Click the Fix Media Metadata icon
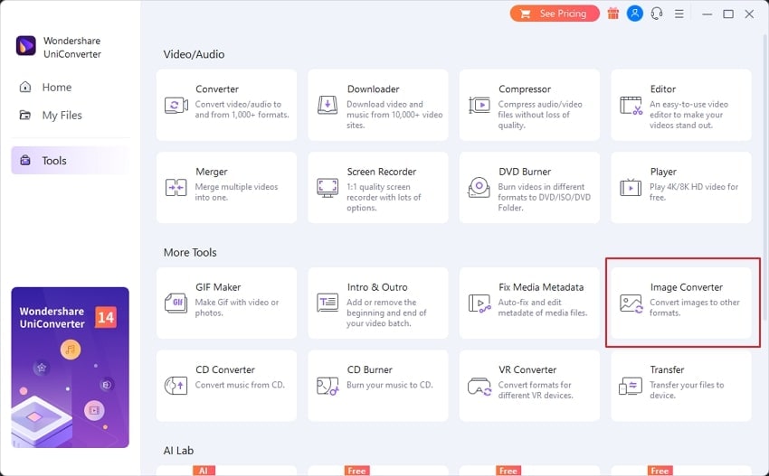Image resolution: width=769 pixels, height=476 pixels. coord(479,303)
